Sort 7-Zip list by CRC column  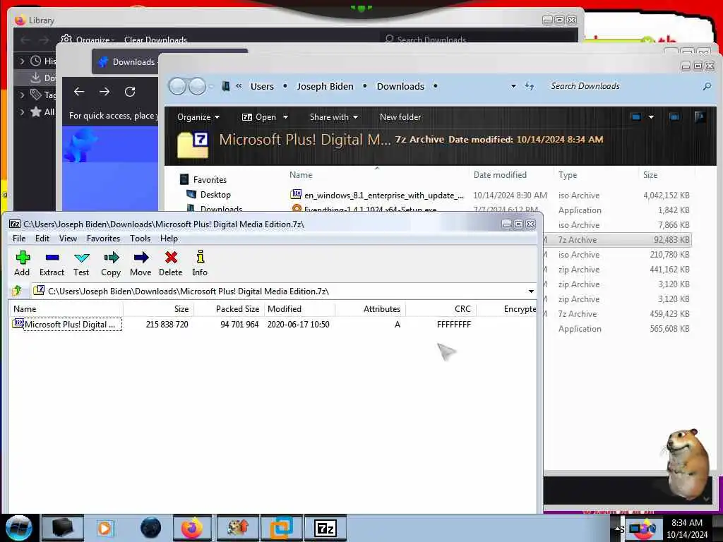coord(441,309)
